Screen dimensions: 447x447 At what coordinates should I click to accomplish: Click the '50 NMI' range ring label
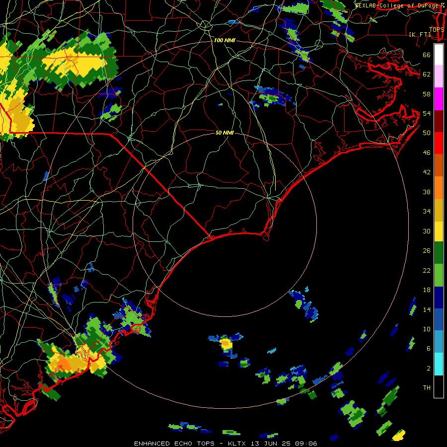(224, 133)
